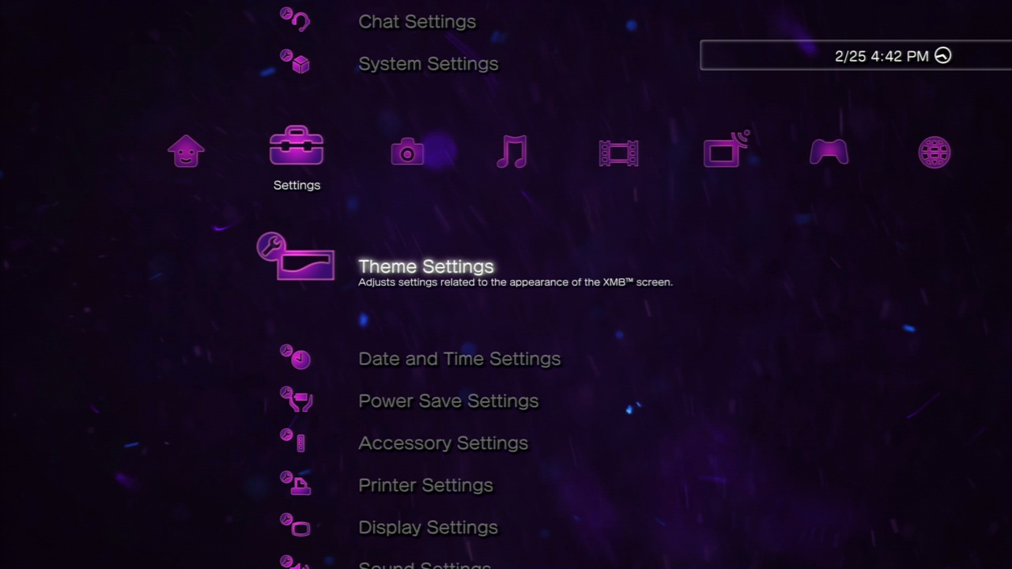The image size is (1012, 569).
Task: Open System Settings entry
Action: tap(428, 64)
